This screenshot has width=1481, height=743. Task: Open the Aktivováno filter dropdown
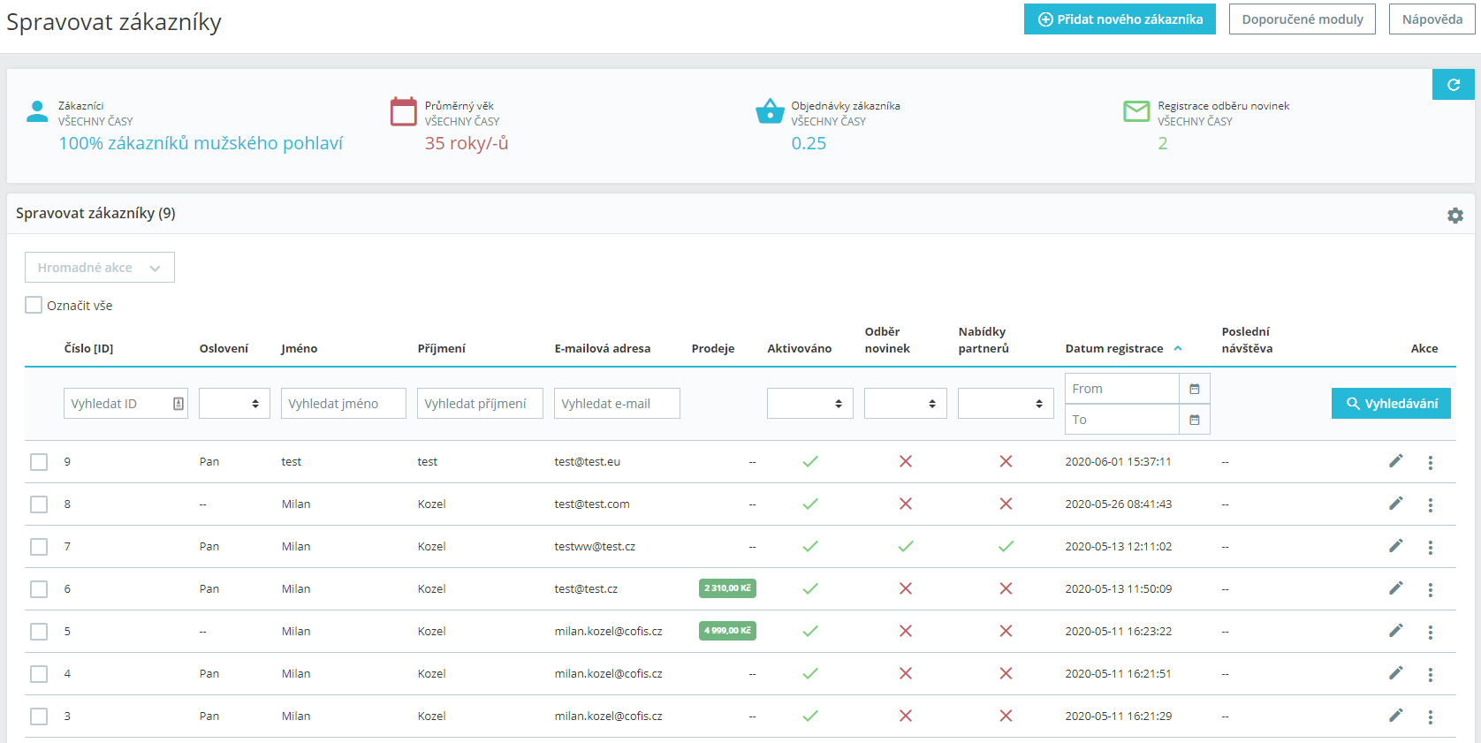pos(809,404)
